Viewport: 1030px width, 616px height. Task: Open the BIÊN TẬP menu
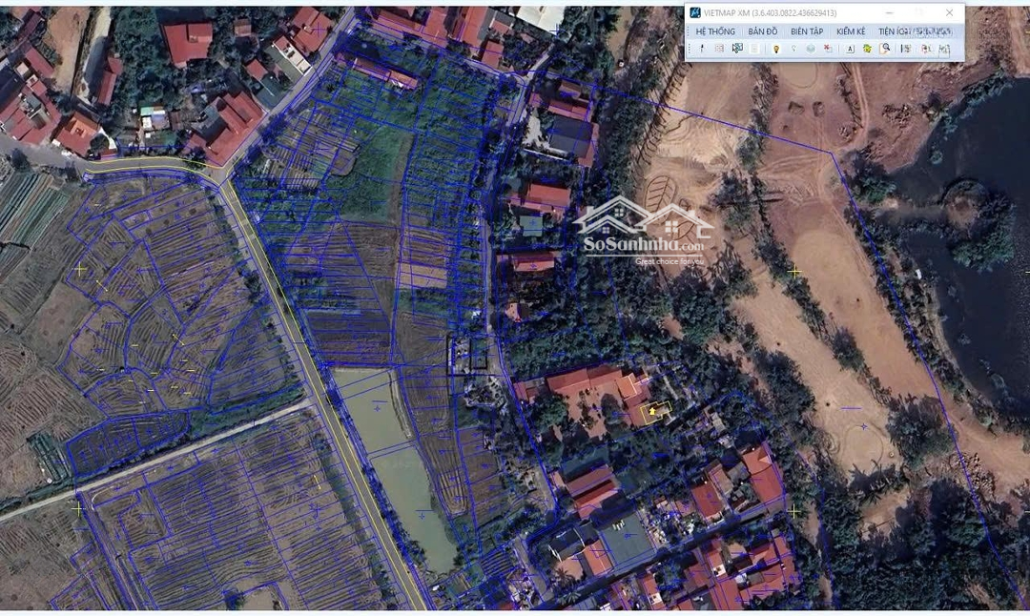[x=807, y=31]
